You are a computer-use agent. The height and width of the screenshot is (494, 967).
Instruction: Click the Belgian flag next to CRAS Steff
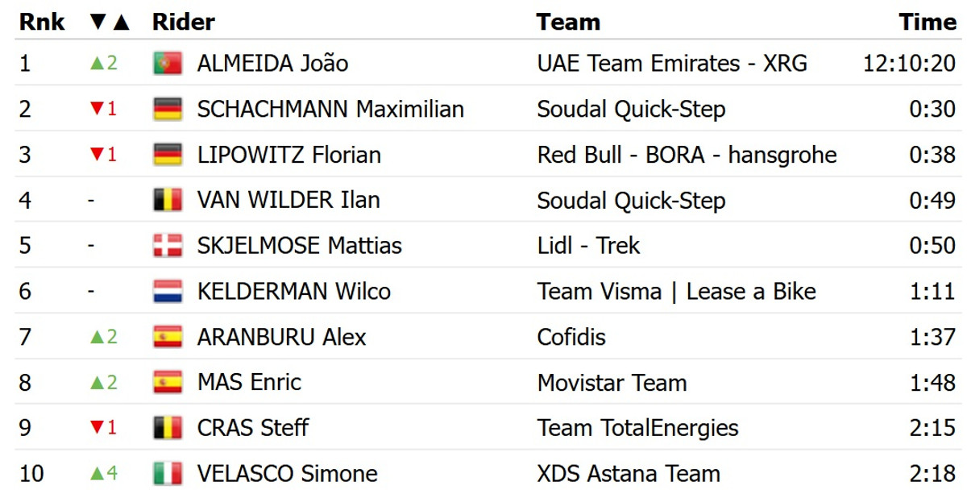click(168, 428)
